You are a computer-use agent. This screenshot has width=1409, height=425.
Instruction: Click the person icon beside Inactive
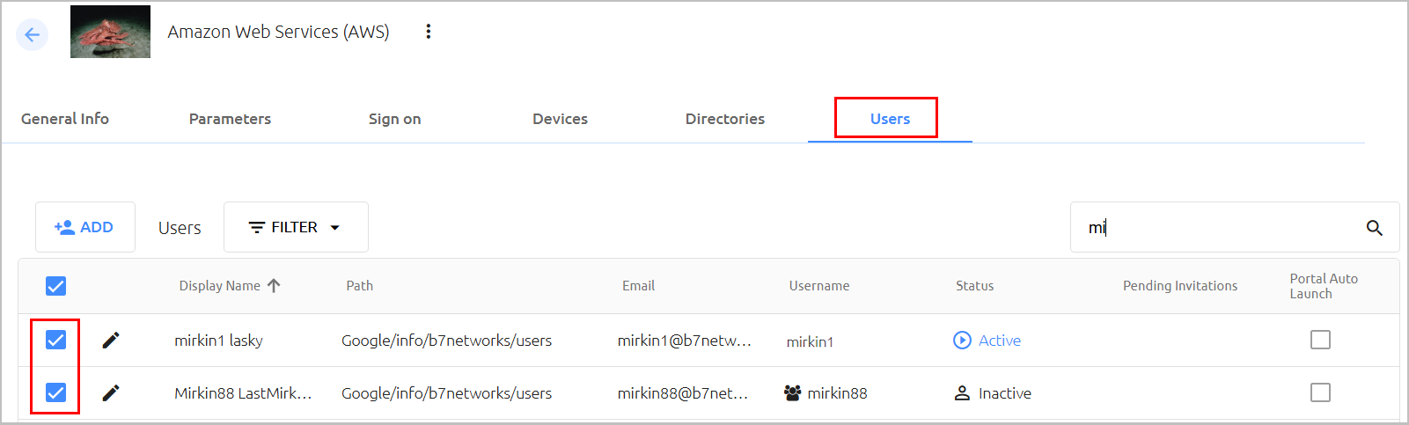(962, 392)
